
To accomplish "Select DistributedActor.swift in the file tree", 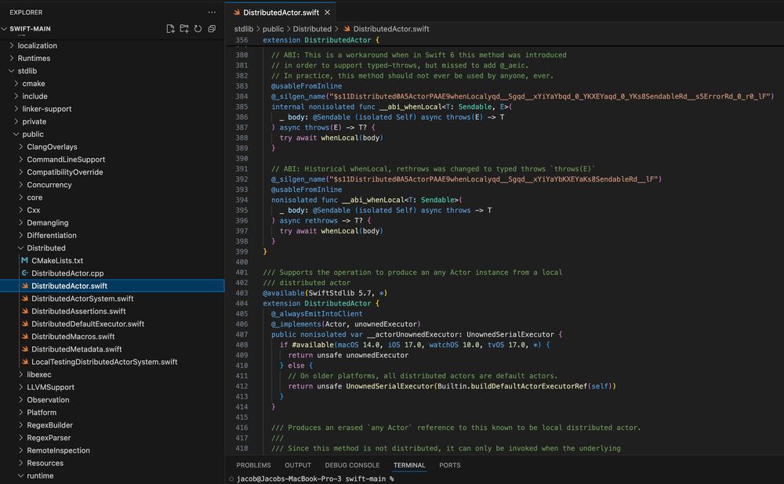I will [112, 286].
